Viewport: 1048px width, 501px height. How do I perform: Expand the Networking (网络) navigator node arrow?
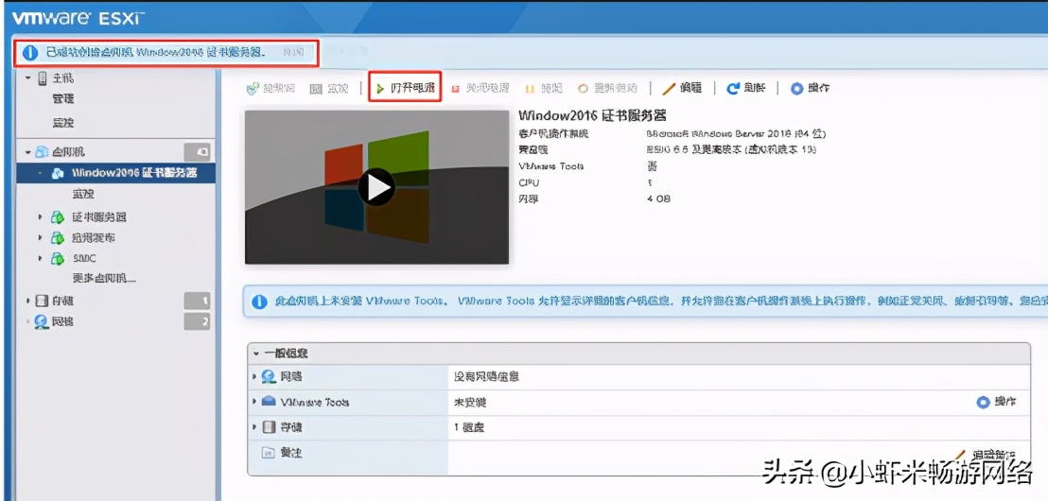28,321
